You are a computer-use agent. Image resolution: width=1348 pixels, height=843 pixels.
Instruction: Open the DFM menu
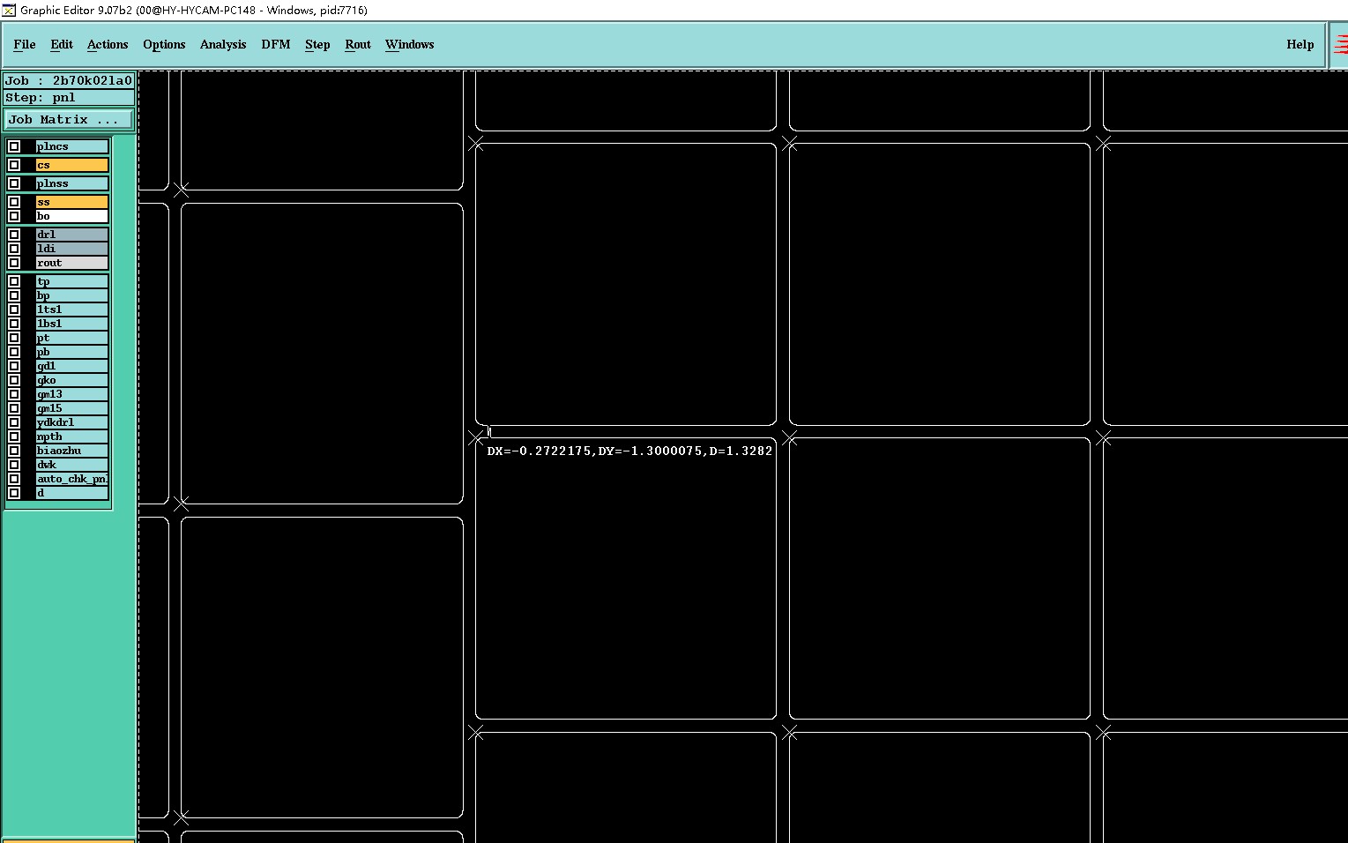pos(276,44)
